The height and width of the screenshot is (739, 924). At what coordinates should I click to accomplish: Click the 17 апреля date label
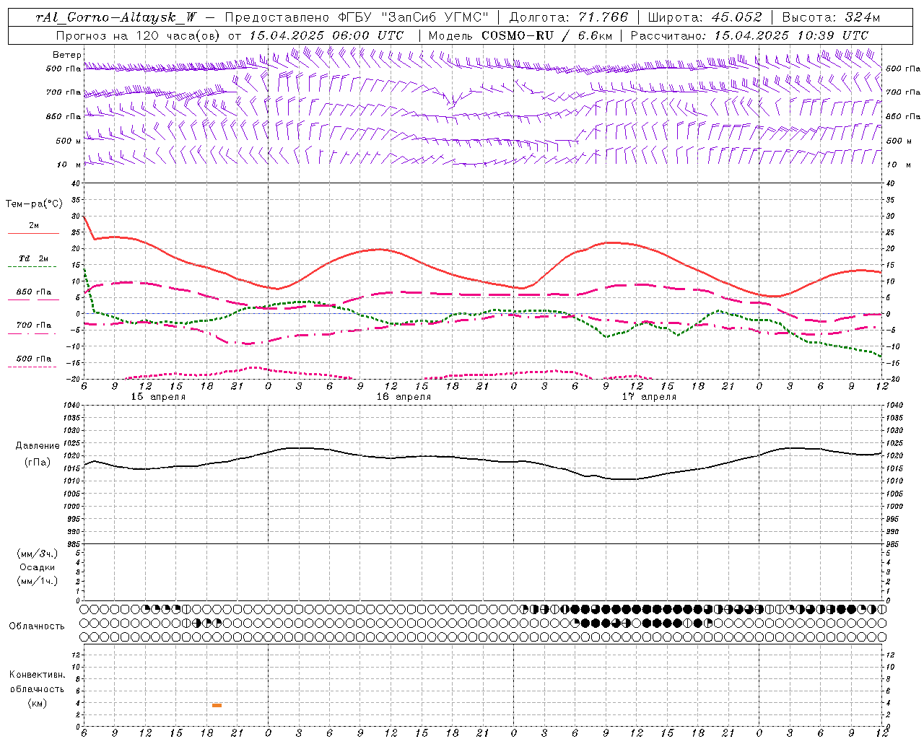(648, 397)
